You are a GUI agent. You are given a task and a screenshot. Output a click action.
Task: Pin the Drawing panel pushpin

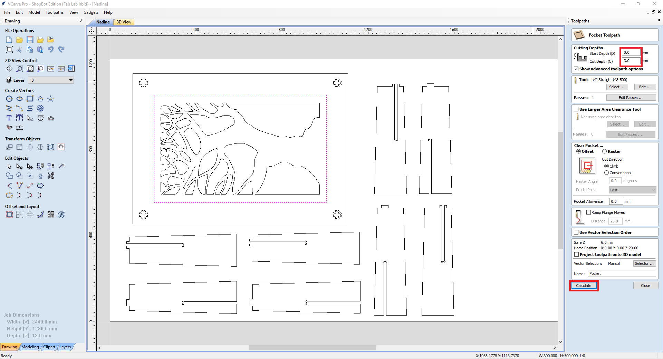click(x=81, y=21)
